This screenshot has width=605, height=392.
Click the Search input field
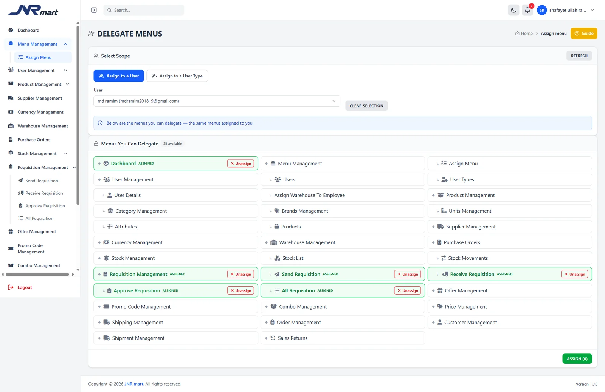144,10
